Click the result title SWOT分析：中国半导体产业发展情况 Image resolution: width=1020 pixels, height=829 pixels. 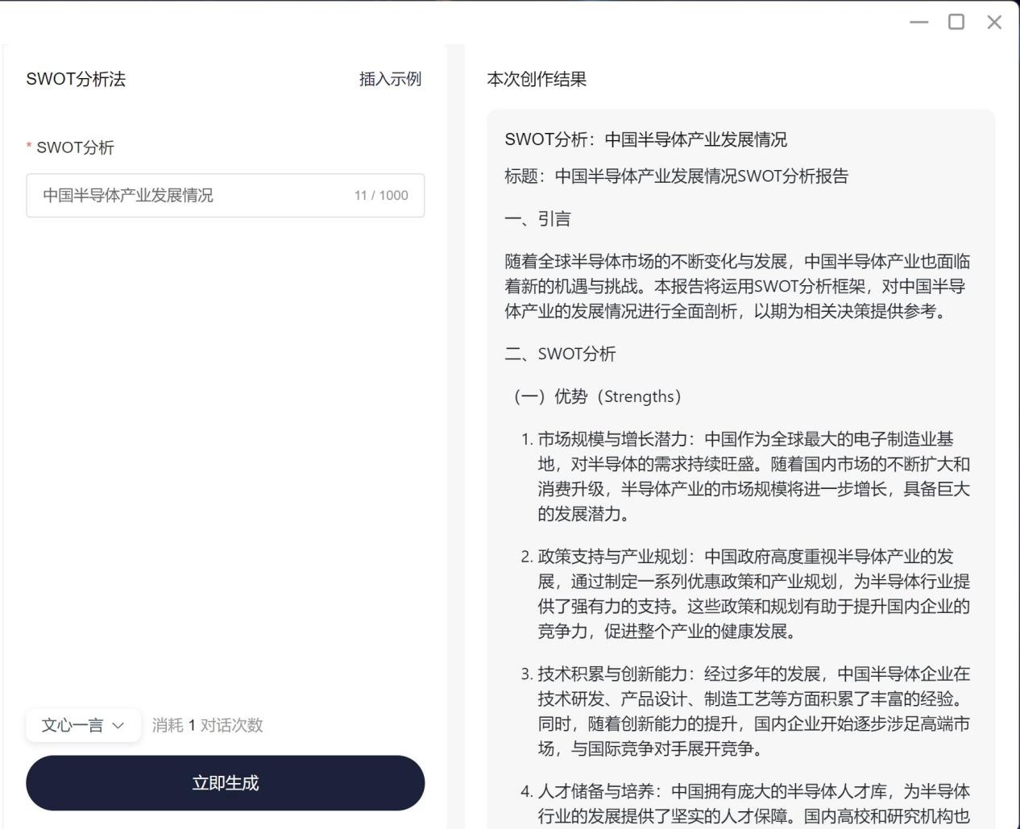[x=646, y=139]
